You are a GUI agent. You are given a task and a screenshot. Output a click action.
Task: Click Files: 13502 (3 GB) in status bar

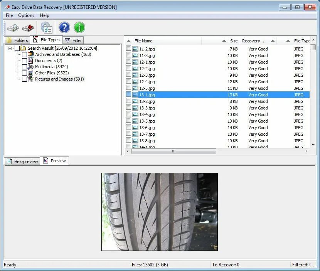click(150, 265)
